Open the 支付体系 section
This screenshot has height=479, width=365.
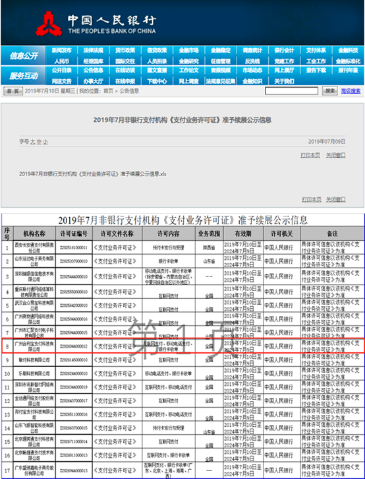tap(316, 50)
